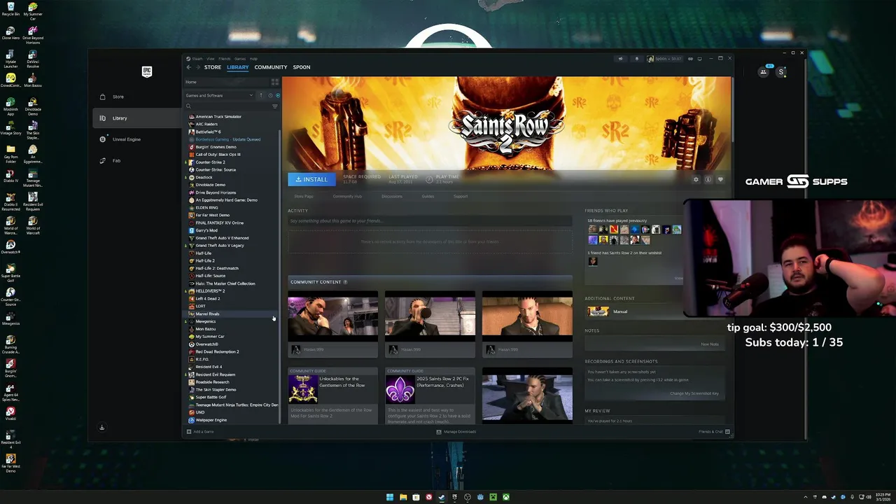Viewport: 896px width, 504px height.
Task: Switch to the COMMUNITY tab
Action: click(x=271, y=67)
